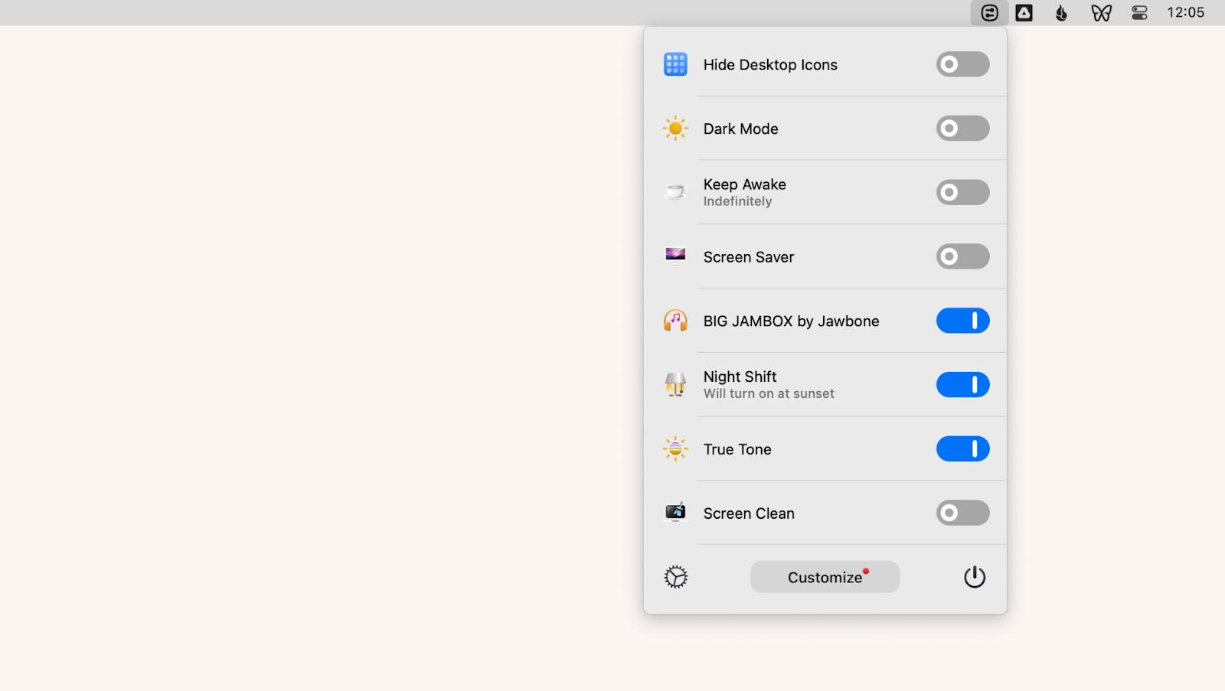1225x691 pixels.
Task: Click the Screen Saver thumbnail icon
Action: (x=675, y=256)
